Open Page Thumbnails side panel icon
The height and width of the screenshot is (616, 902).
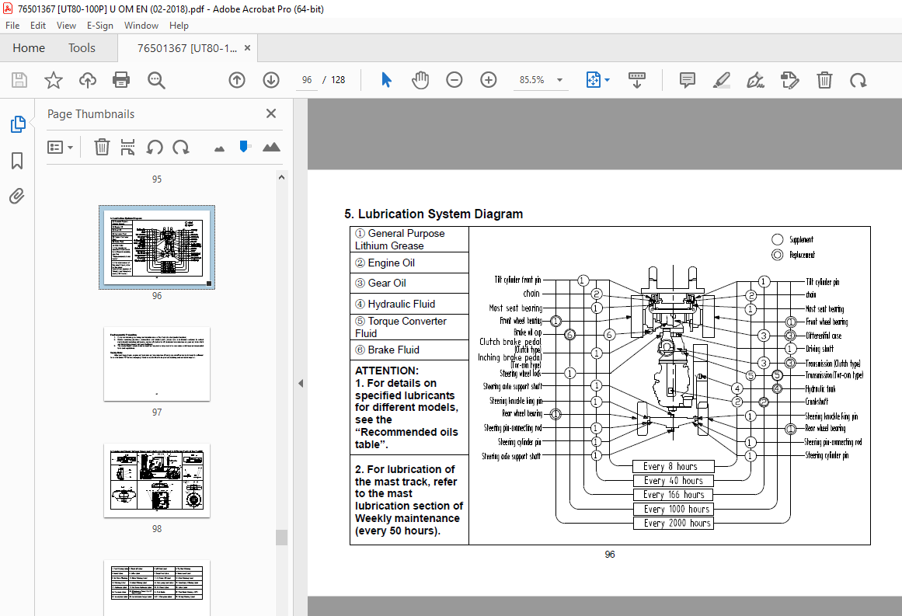point(18,124)
